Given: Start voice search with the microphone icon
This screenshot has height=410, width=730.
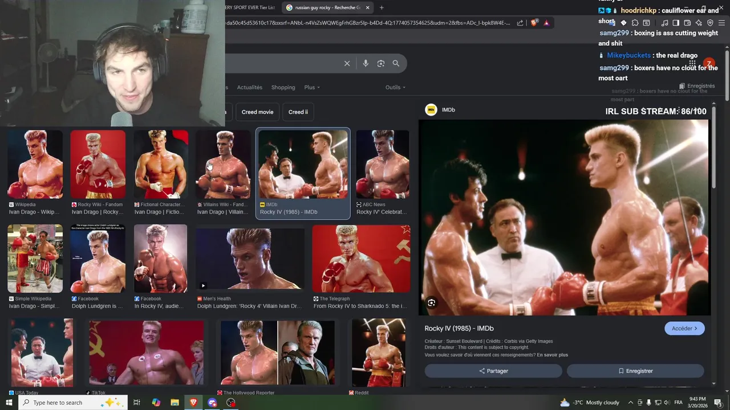Looking at the screenshot, I should click(x=366, y=63).
